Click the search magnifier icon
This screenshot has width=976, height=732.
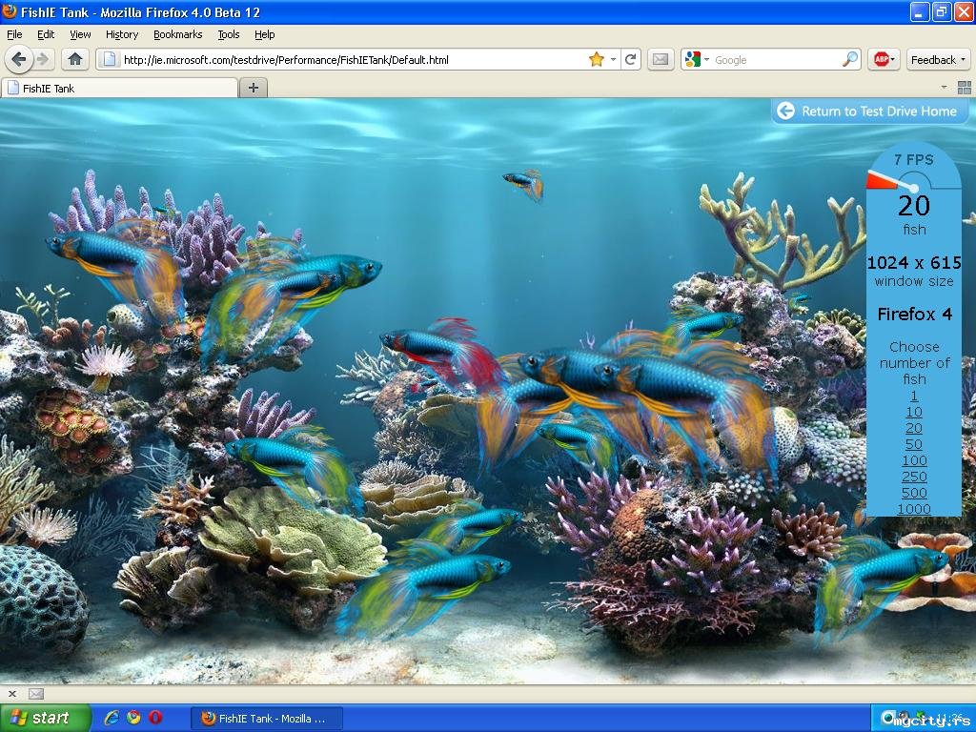849,59
